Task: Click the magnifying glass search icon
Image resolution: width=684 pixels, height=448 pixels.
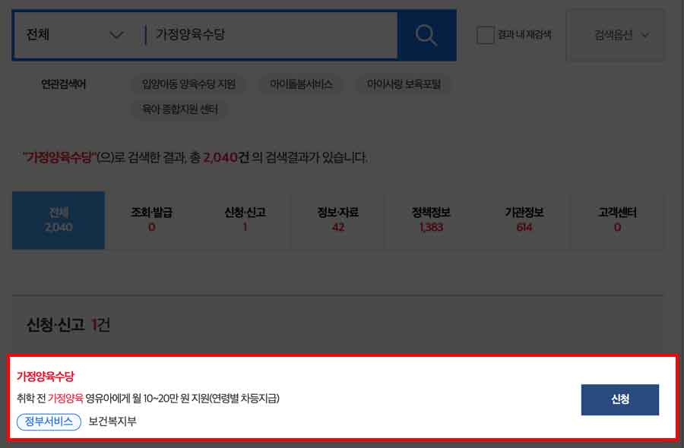Action: point(425,33)
